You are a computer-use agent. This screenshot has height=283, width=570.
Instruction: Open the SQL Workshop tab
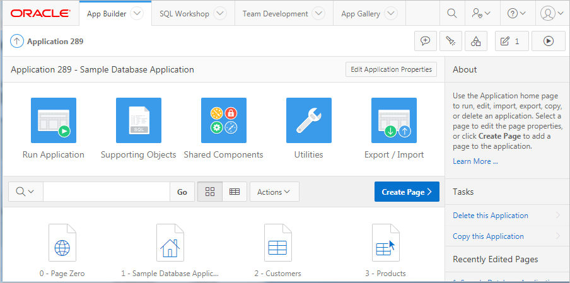point(184,13)
